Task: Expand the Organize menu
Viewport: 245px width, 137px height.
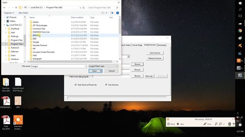Action: pos(9,13)
